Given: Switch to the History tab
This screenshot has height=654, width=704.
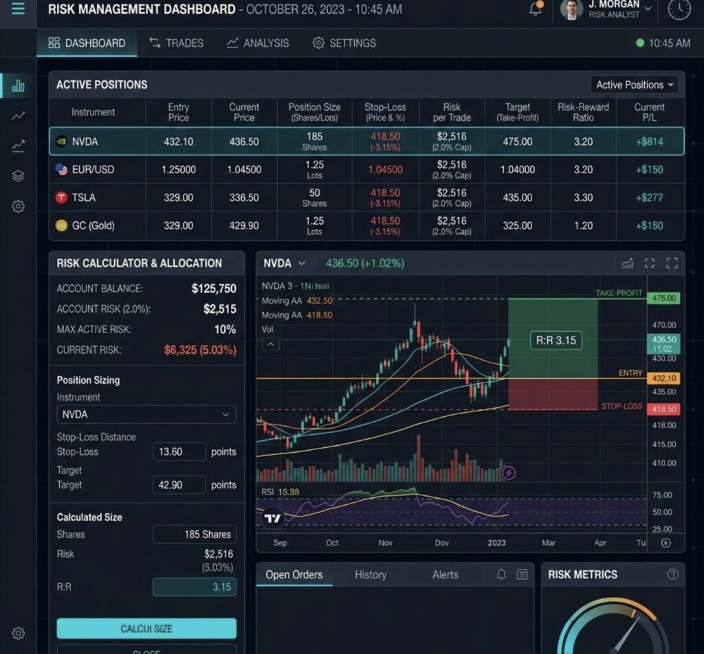Looking at the screenshot, I should tap(371, 574).
